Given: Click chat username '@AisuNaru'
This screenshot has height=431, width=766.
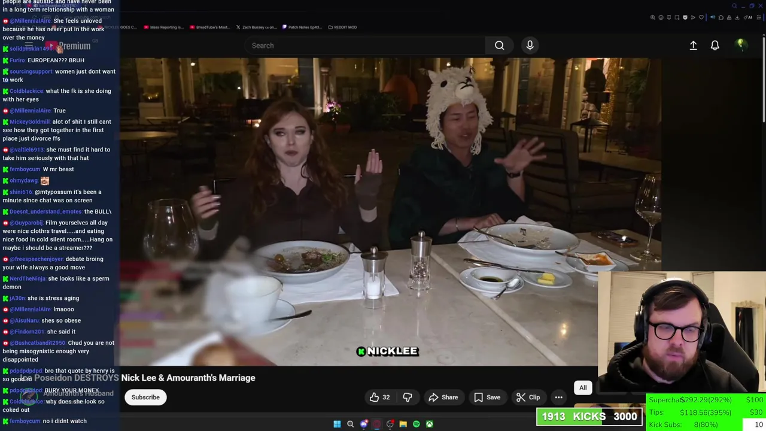Looking at the screenshot, I should click(25, 321).
